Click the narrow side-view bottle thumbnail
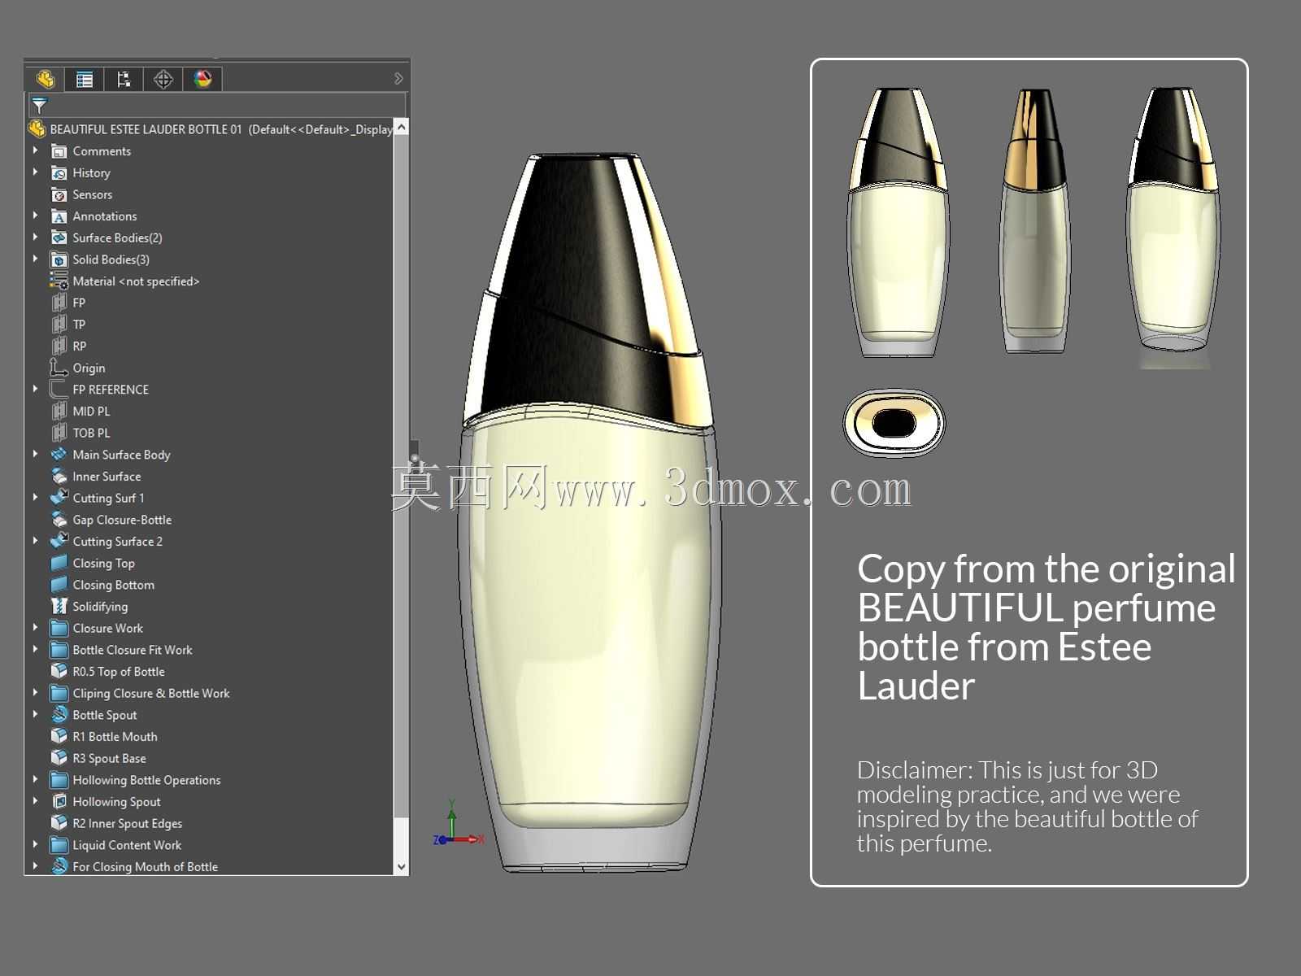 (1034, 220)
